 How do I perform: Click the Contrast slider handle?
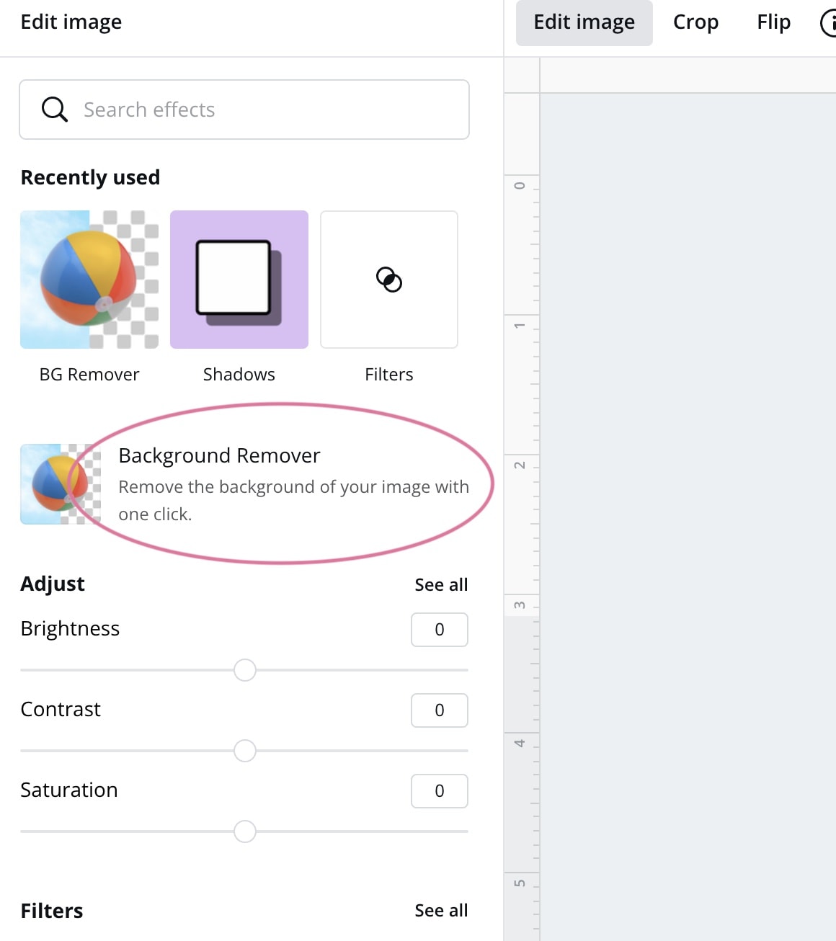click(245, 751)
